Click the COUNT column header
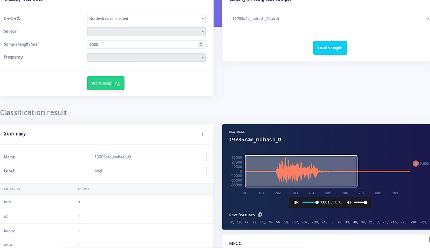 (x=84, y=189)
